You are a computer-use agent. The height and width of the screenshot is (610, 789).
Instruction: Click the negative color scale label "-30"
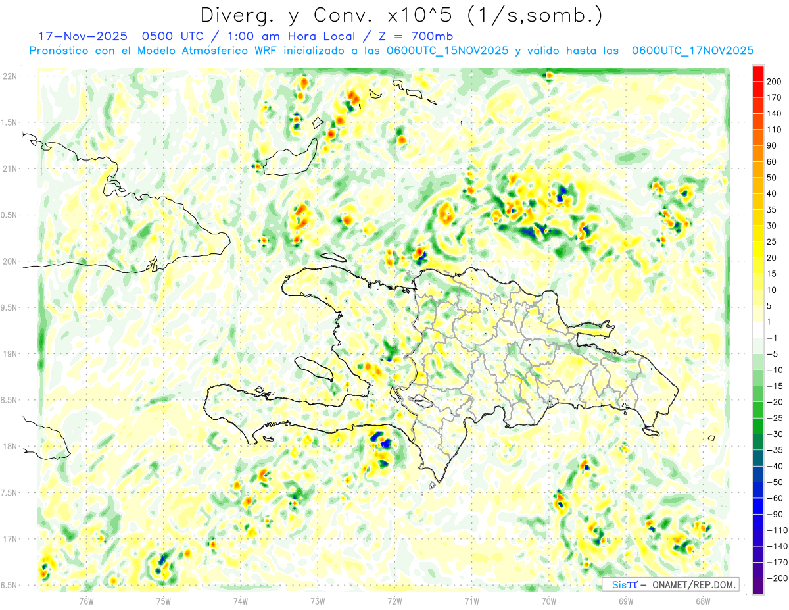(x=775, y=434)
